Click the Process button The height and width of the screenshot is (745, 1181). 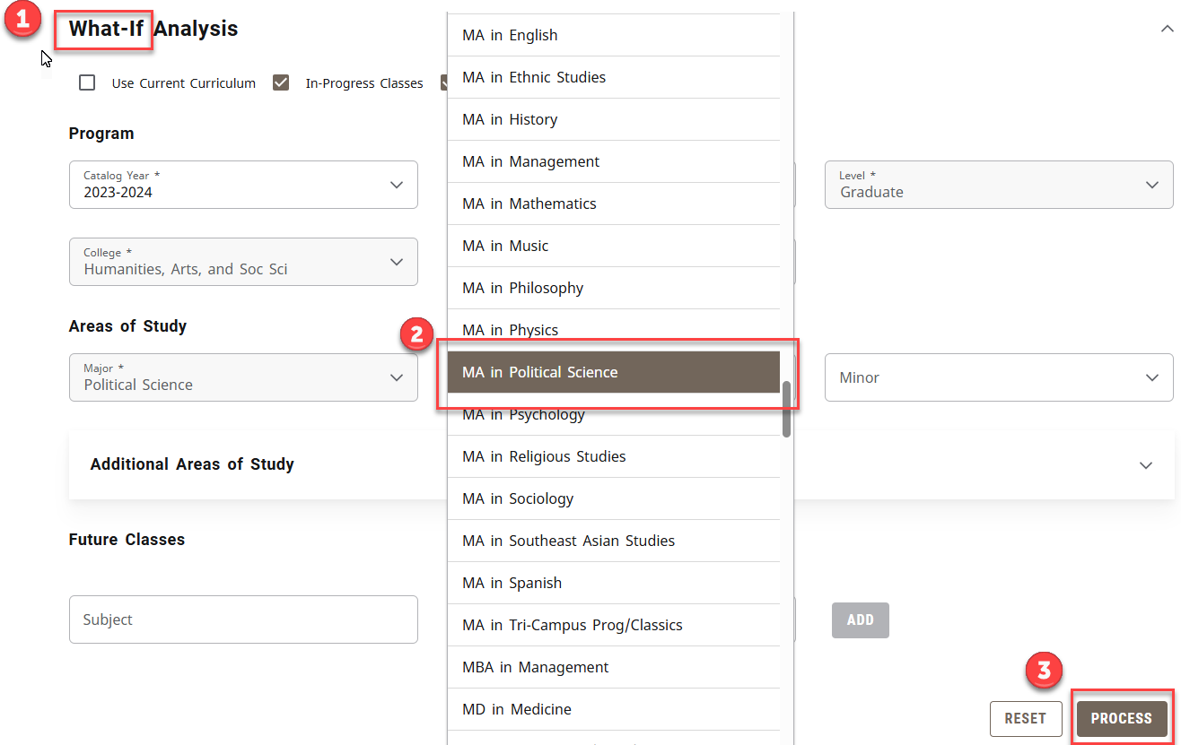pos(1121,718)
